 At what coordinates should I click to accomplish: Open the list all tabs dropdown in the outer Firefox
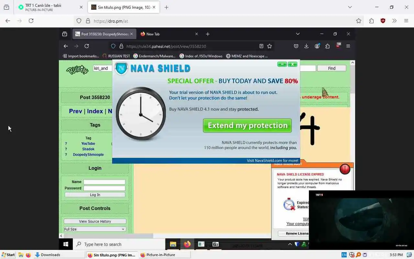click(x=350, y=7)
